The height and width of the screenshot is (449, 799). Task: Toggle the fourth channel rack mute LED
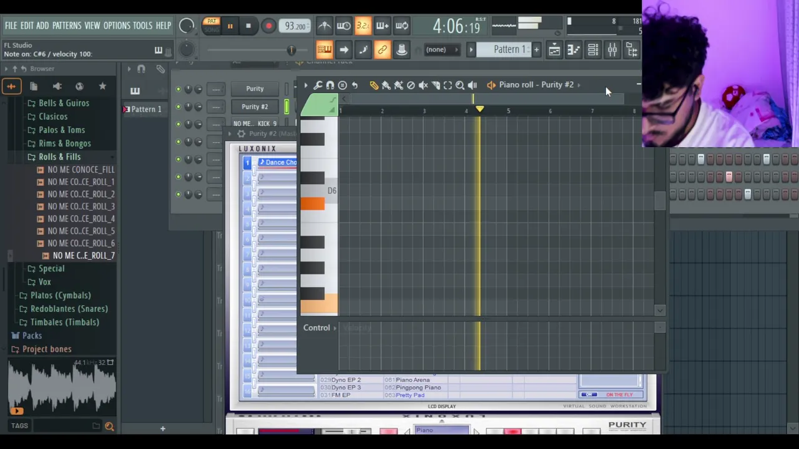pyautogui.click(x=178, y=142)
